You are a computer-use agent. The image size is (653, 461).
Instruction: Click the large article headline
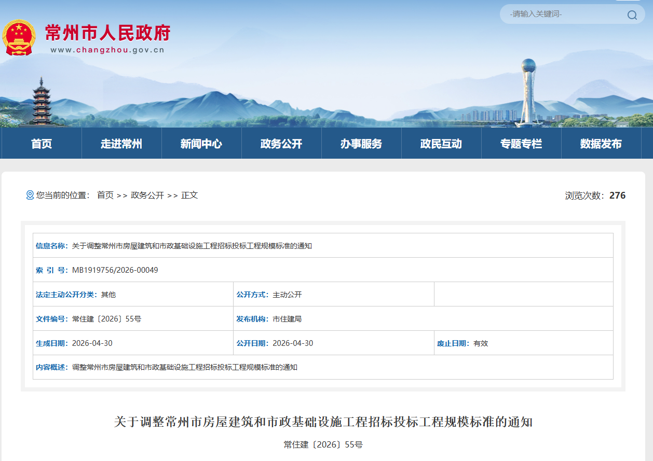[323, 422]
